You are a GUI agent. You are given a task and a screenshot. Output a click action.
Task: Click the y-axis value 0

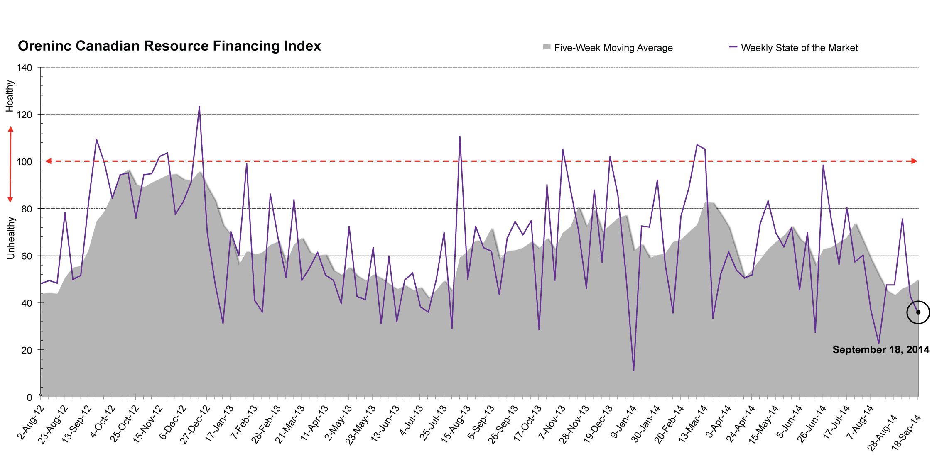pyautogui.click(x=29, y=397)
